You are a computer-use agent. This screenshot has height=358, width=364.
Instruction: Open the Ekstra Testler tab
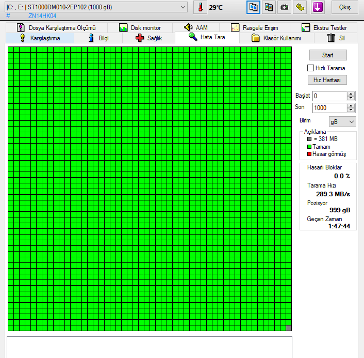(x=323, y=28)
